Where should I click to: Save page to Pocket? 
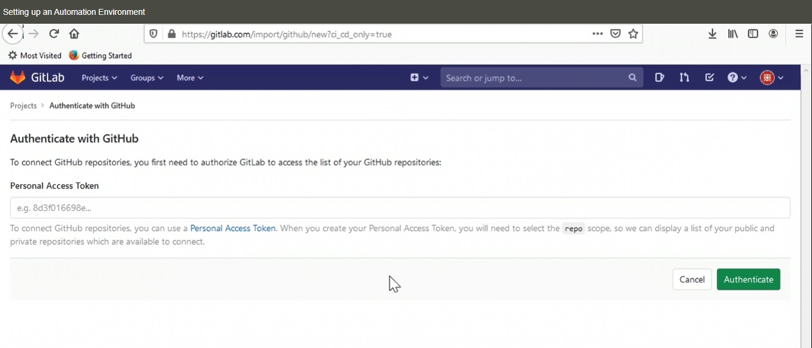click(616, 34)
